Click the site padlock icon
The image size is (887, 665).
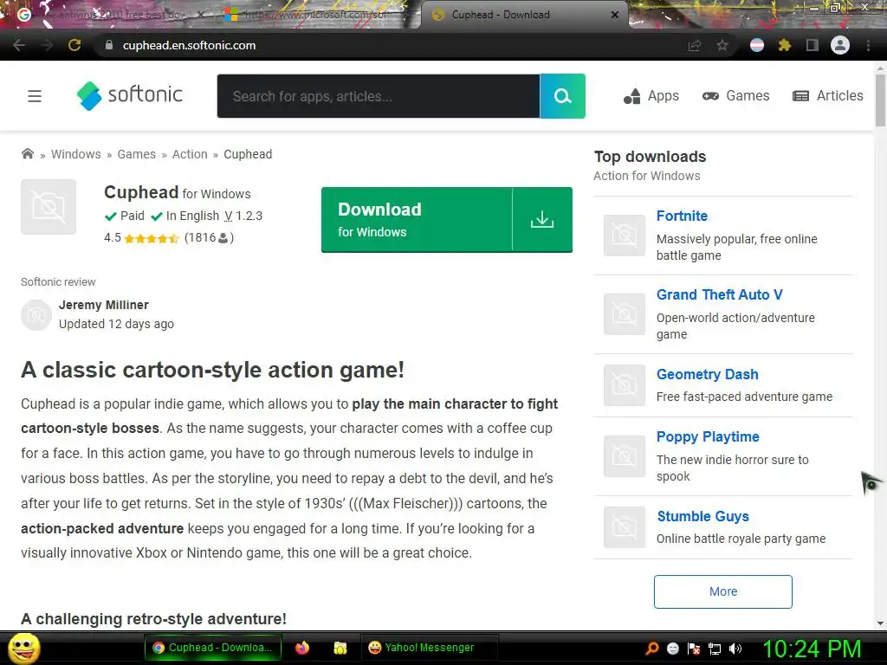pyautogui.click(x=109, y=45)
